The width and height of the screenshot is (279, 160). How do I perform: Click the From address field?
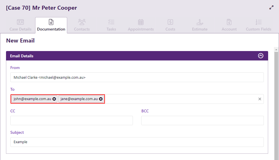[x=137, y=77]
